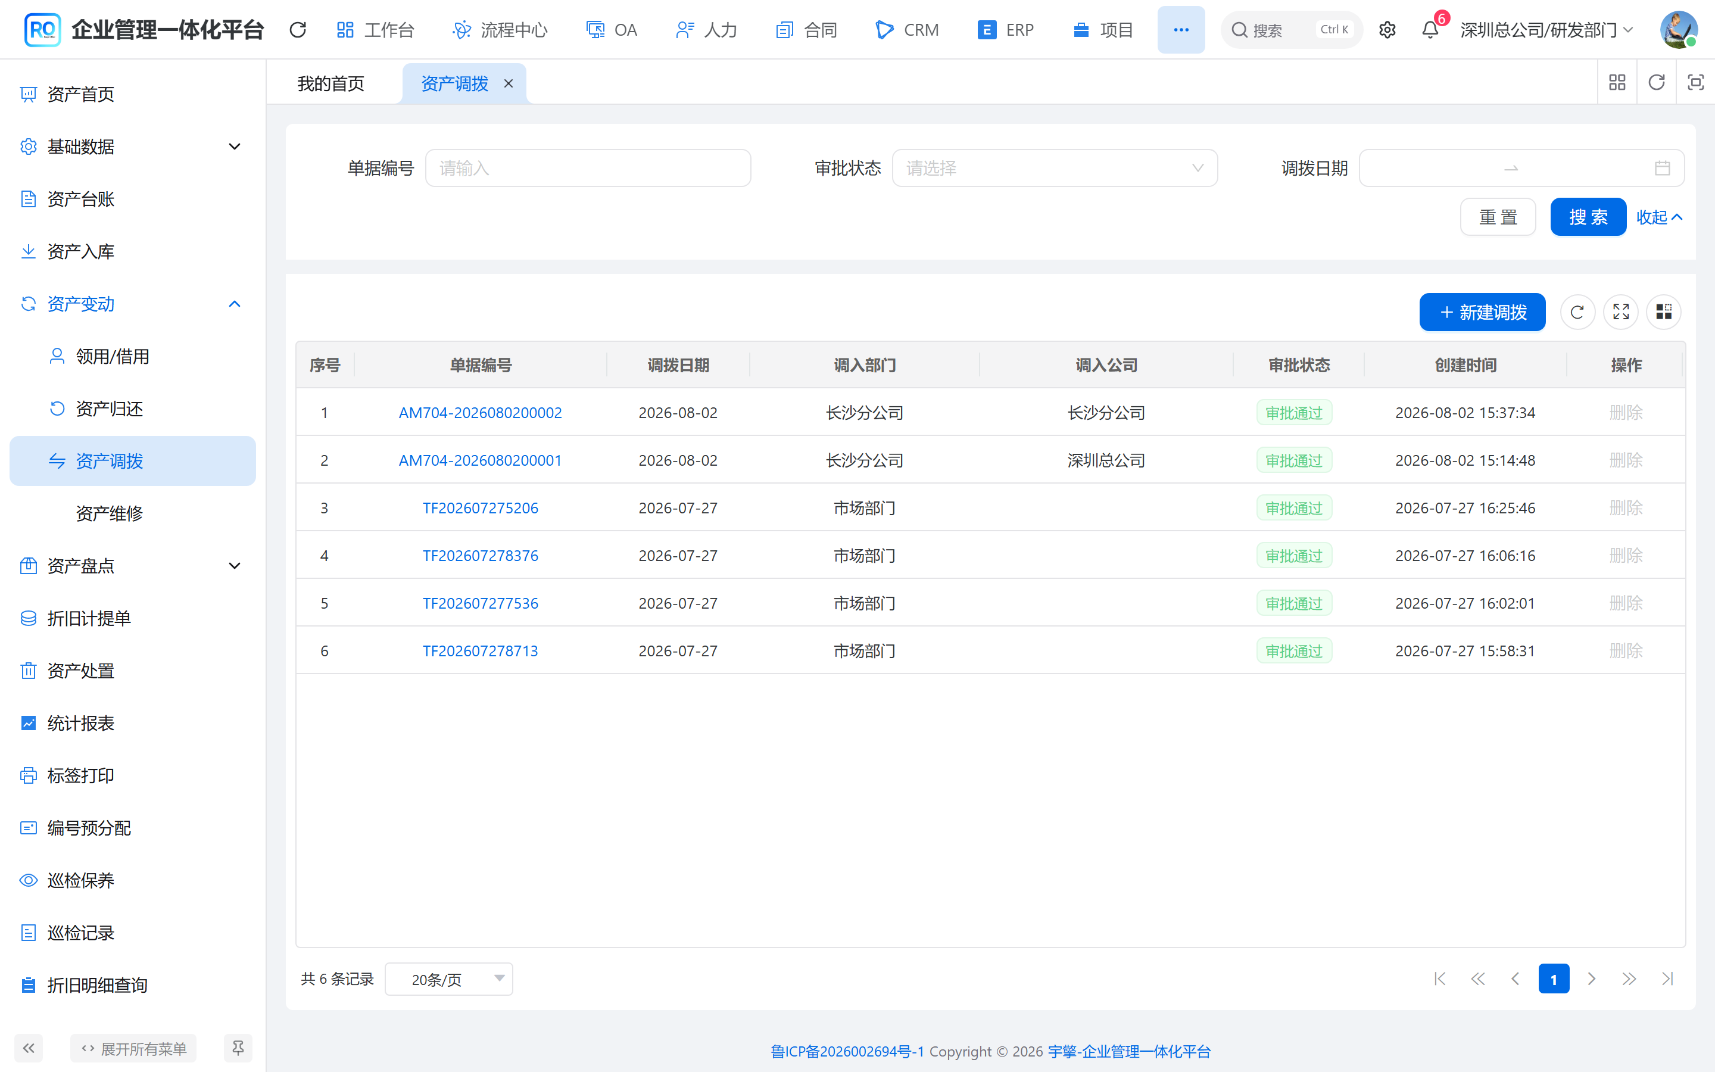Viewport: 1715px width, 1072px height.
Task: Open document AM704-2026080200002 link
Action: click(x=480, y=413)
